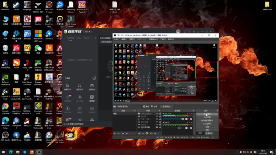Screen dimensions: 276x155
Task: Click user avatar in 直播伴侣 title bar
Action: click(x=178, y=31)
